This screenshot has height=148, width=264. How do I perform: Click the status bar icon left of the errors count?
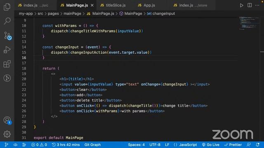24,145
